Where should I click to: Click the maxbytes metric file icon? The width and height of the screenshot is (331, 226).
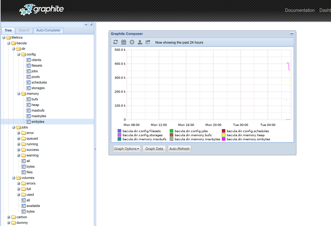tap(28, 116)
